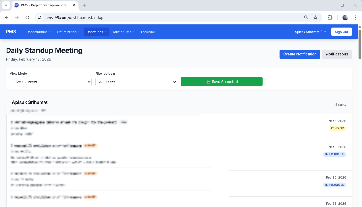The width and height of the screenshot is (362, 207).
Task: Open the Opportunities menu
Action: coord(38,32)
